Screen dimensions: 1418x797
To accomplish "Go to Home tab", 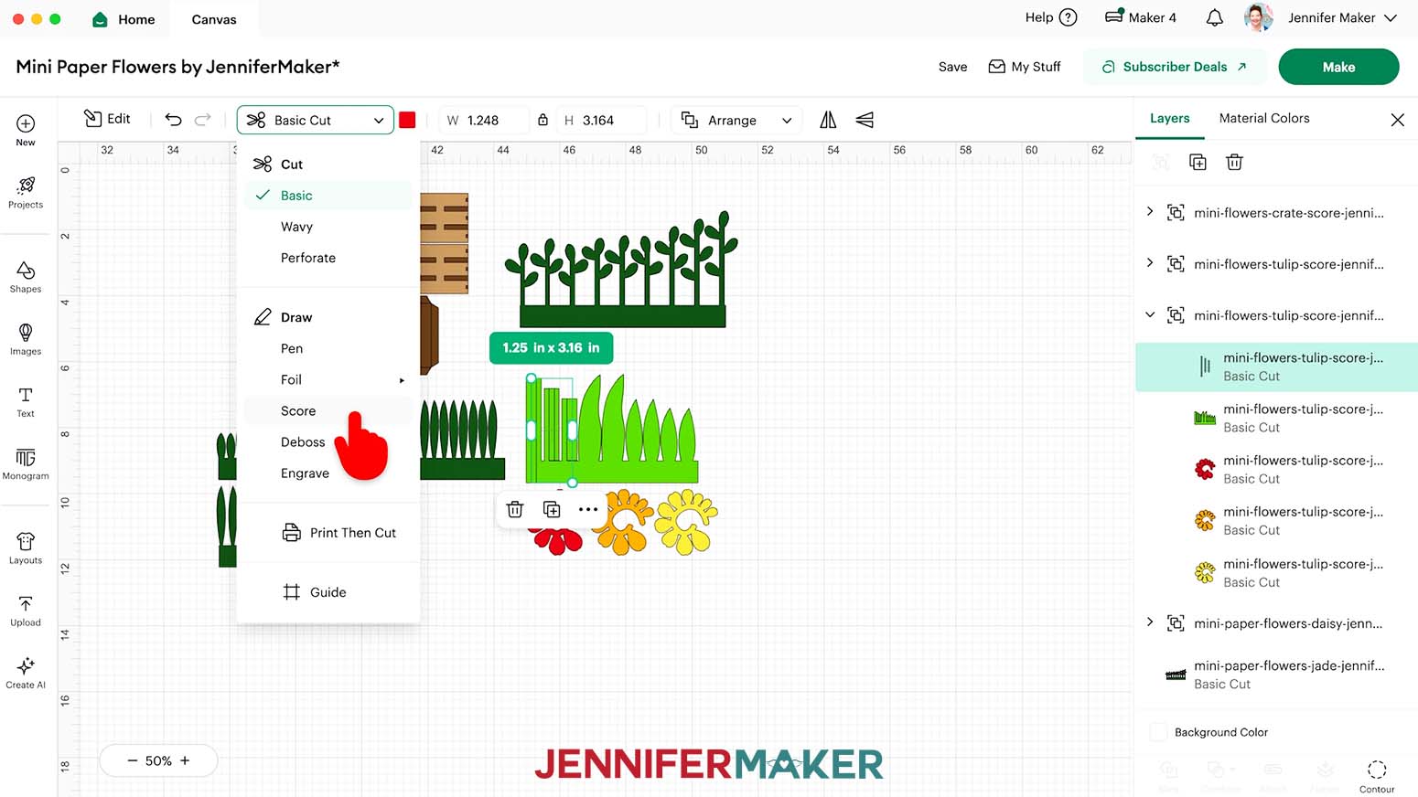I will pos(124,19).
